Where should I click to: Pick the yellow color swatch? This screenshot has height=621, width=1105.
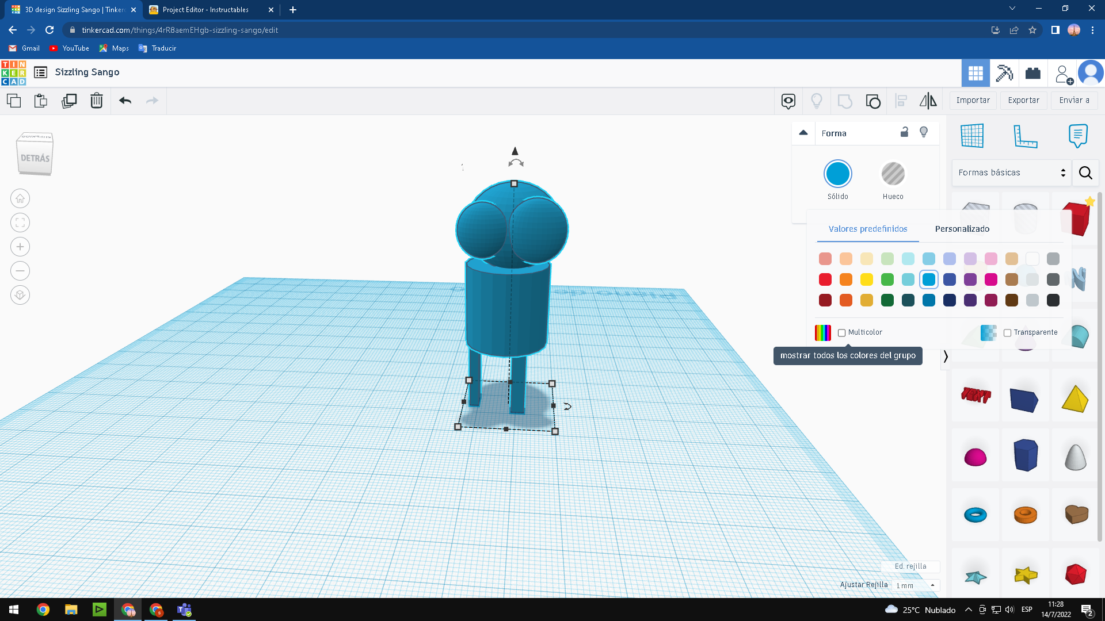pos(867,279)
